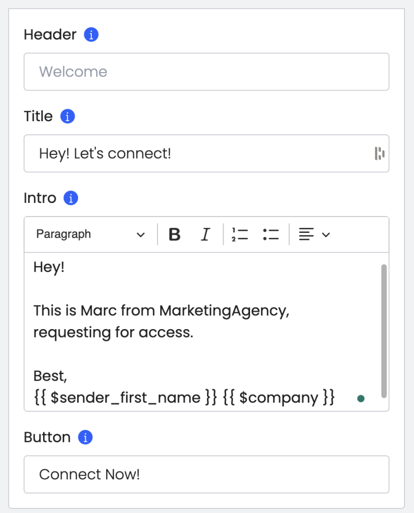414x513 pixels.
Task: Open the text alignment dropdown
Action: (307, 234)
